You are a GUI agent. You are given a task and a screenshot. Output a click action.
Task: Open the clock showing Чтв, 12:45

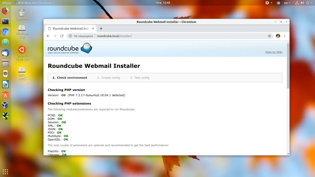tap(163, 3)
